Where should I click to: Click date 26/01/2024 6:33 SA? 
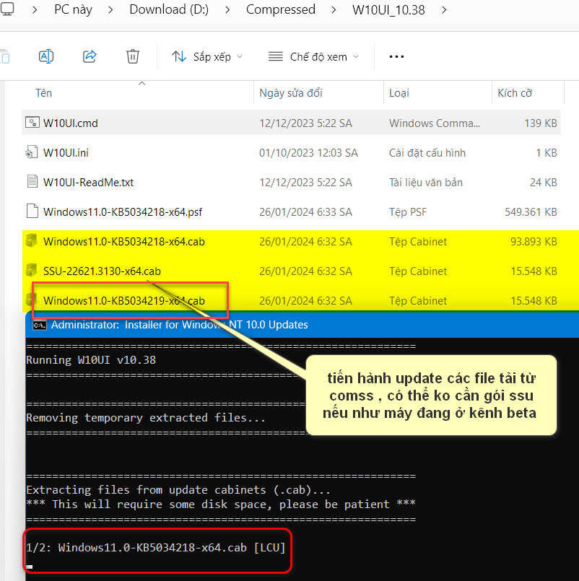pyautogui.click(x=305, y=212)
